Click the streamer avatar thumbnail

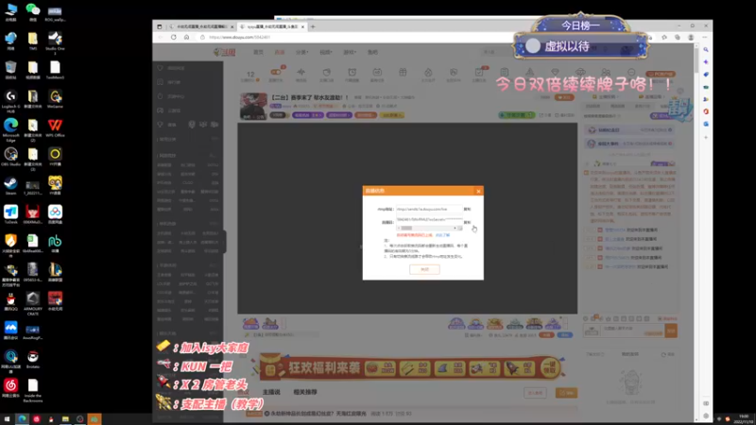253,106
